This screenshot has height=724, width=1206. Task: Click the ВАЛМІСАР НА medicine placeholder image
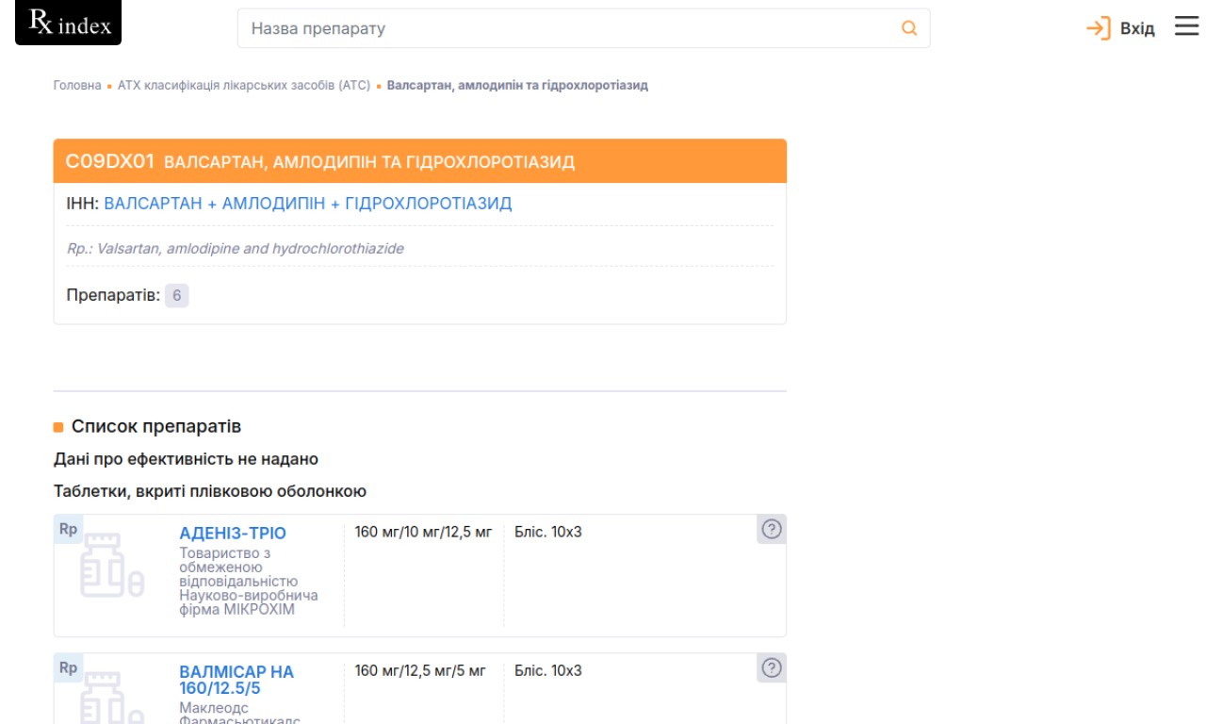[x=112, y=698]
